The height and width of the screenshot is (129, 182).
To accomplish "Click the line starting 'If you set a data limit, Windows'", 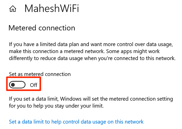I will pos(91,99).
